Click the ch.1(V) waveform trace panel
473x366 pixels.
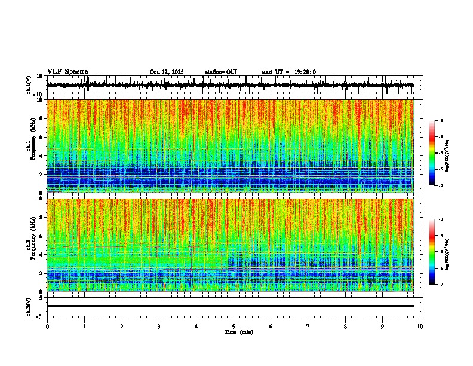click(x=235, y=85)
